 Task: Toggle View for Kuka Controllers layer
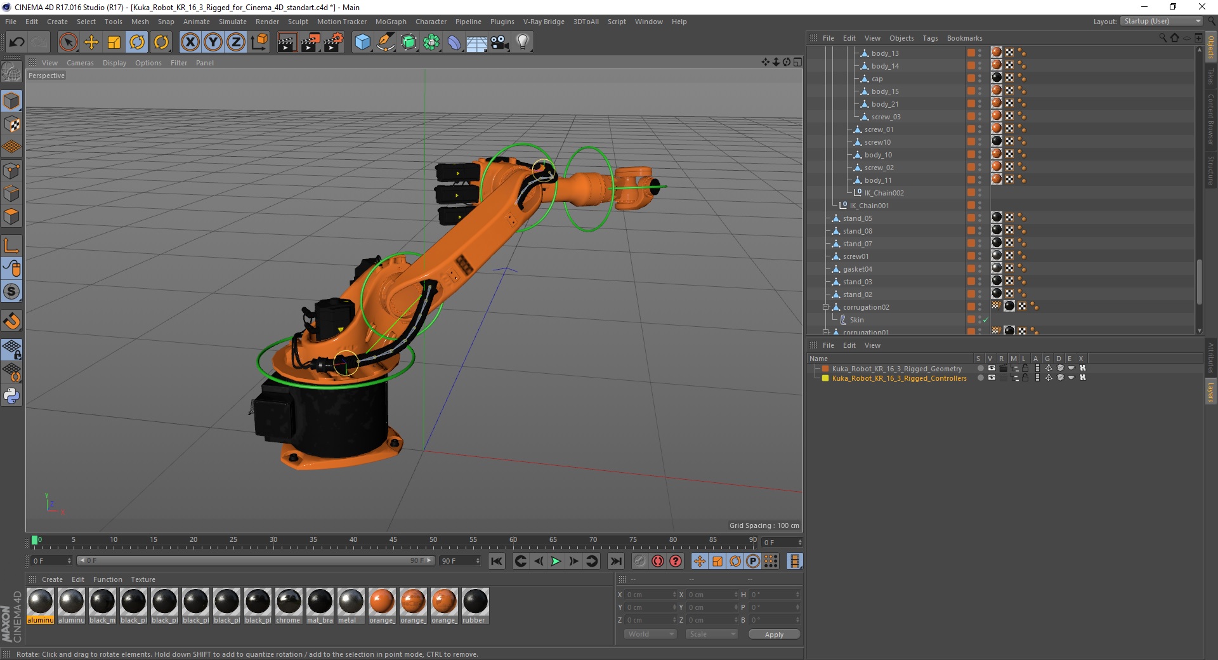tap(992, 378)
